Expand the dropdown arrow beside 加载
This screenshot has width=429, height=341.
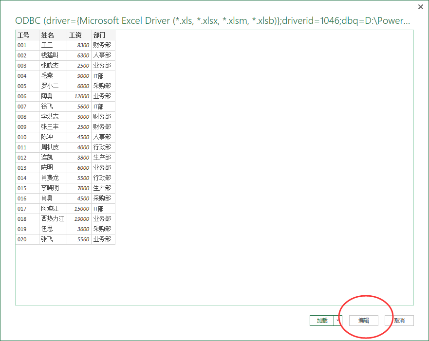pyautogui.click(x=338, y=321)
